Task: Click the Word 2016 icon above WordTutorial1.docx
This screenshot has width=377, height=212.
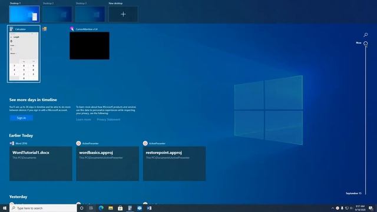Action: click(12, 143)
